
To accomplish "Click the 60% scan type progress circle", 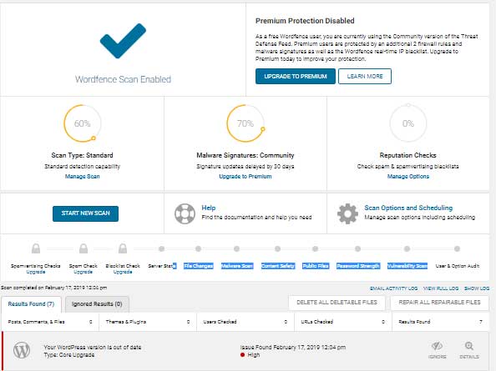I will point(82,123).
